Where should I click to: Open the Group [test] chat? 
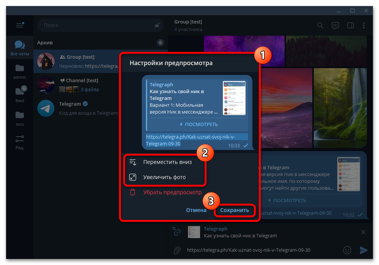point(77,61)
